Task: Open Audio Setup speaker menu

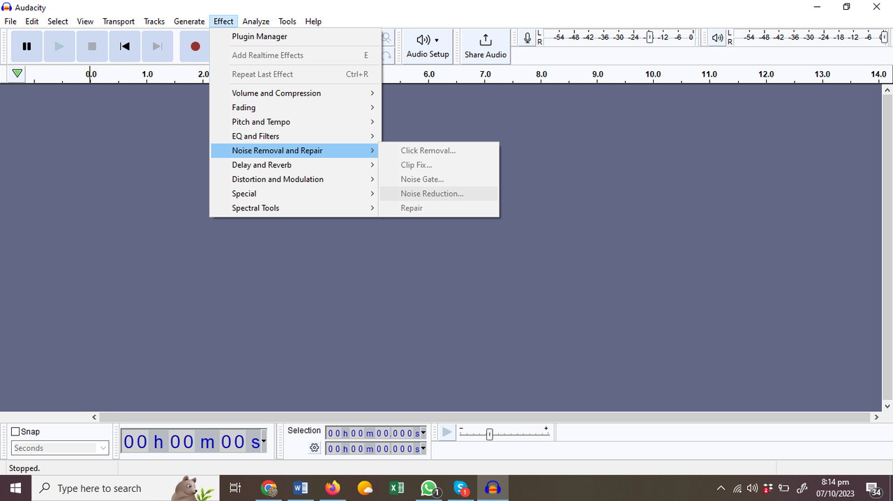Action: [428, 46]
